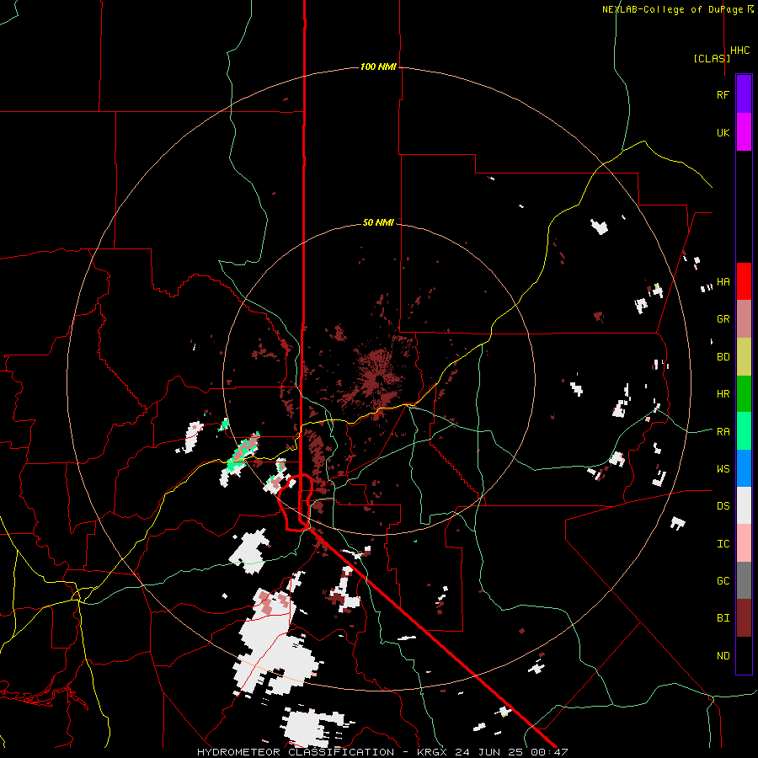Viewport: 758px width, 758px height.
Task: Click the RA light green legend swatch
Action: [x=744, y=431]
